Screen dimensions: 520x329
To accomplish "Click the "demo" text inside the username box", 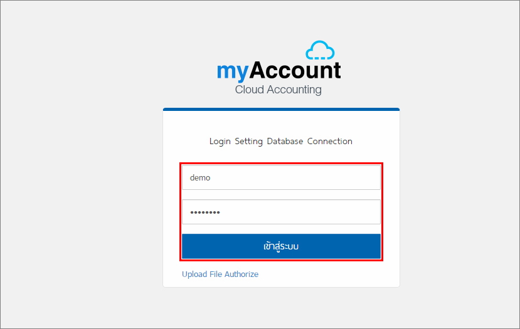I will (x=200, y=177).
